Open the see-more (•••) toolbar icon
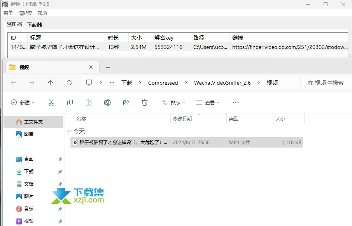 click(235, 102)
